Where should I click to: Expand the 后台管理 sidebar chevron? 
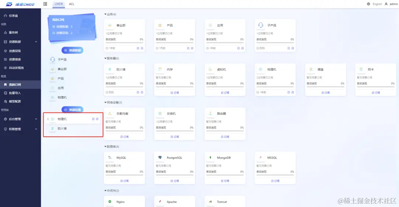pos(36,119)
